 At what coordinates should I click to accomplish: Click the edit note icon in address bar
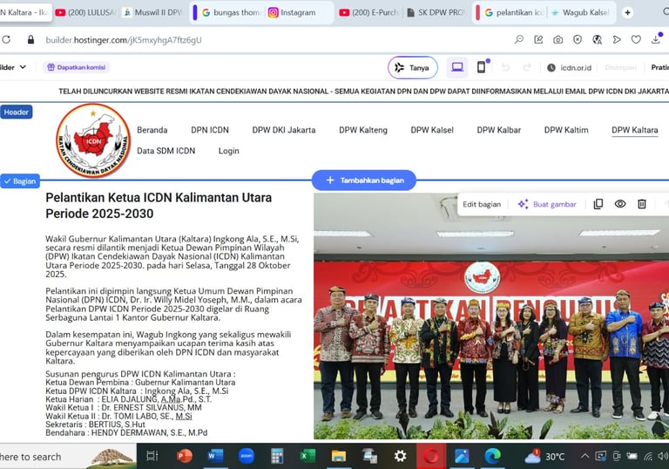538,40
